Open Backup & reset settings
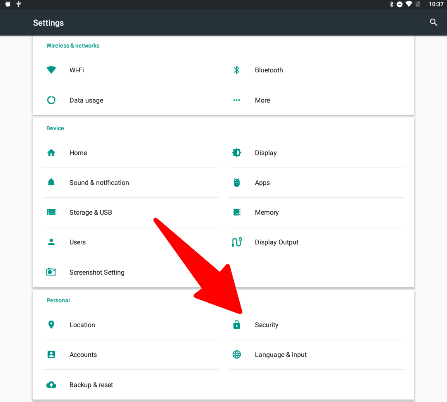This screenshot has height=402, width=447. [x=130, y=385]
